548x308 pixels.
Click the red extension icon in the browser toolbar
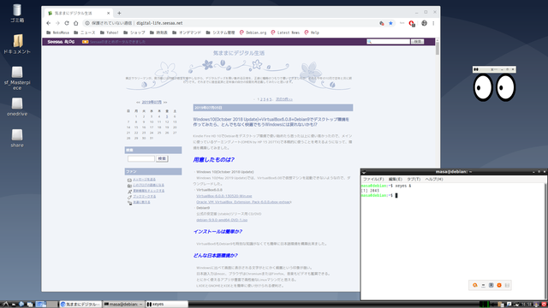pyautogui.click(x=412, y=23)
